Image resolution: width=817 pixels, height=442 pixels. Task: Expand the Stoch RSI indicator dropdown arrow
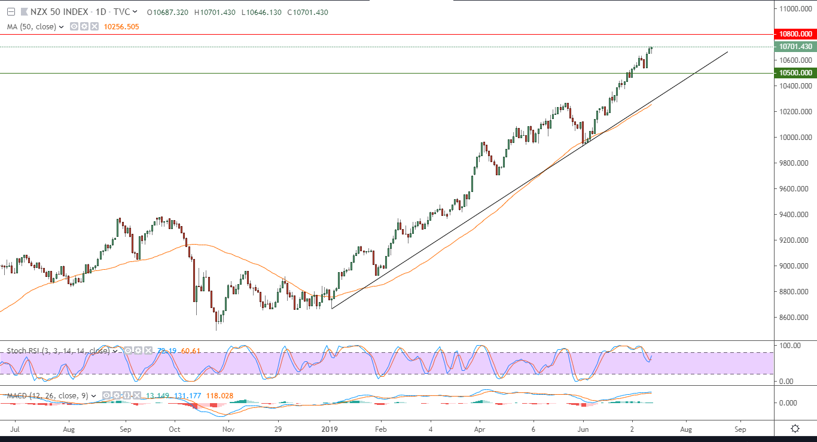[x=115, y=351]
